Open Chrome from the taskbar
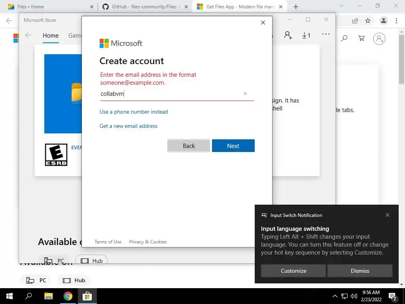 [x=68, y=296]
